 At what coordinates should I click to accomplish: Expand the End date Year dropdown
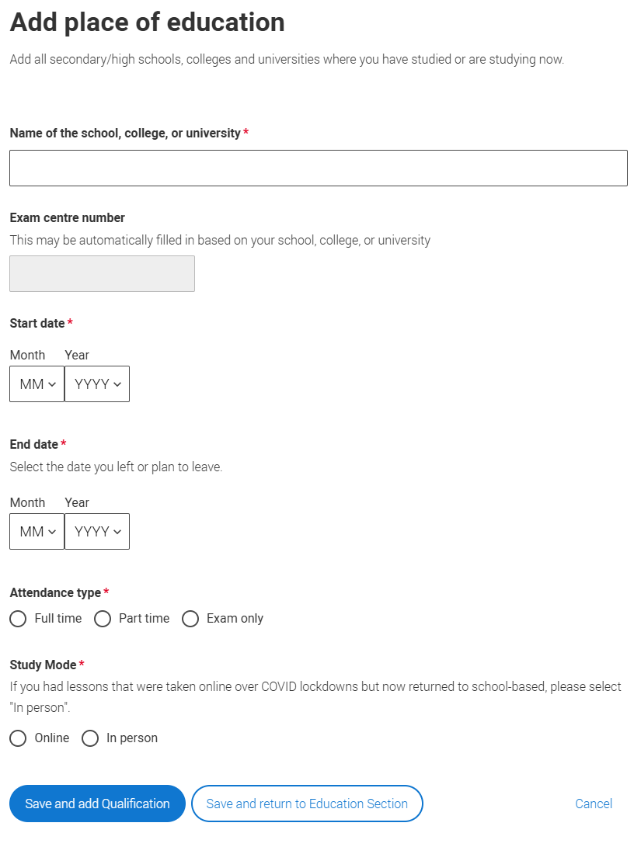97,532
